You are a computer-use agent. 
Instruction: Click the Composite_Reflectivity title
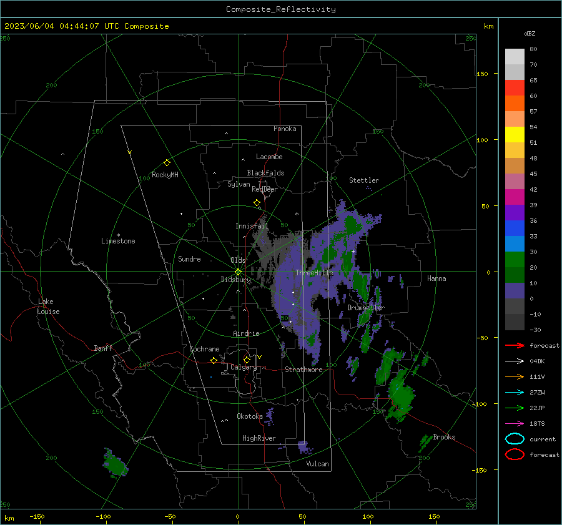(x=281, y=9)
